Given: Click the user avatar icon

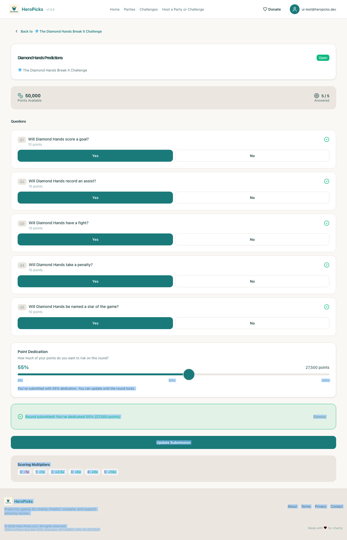Looking at the screenshot, I should 294,9.
